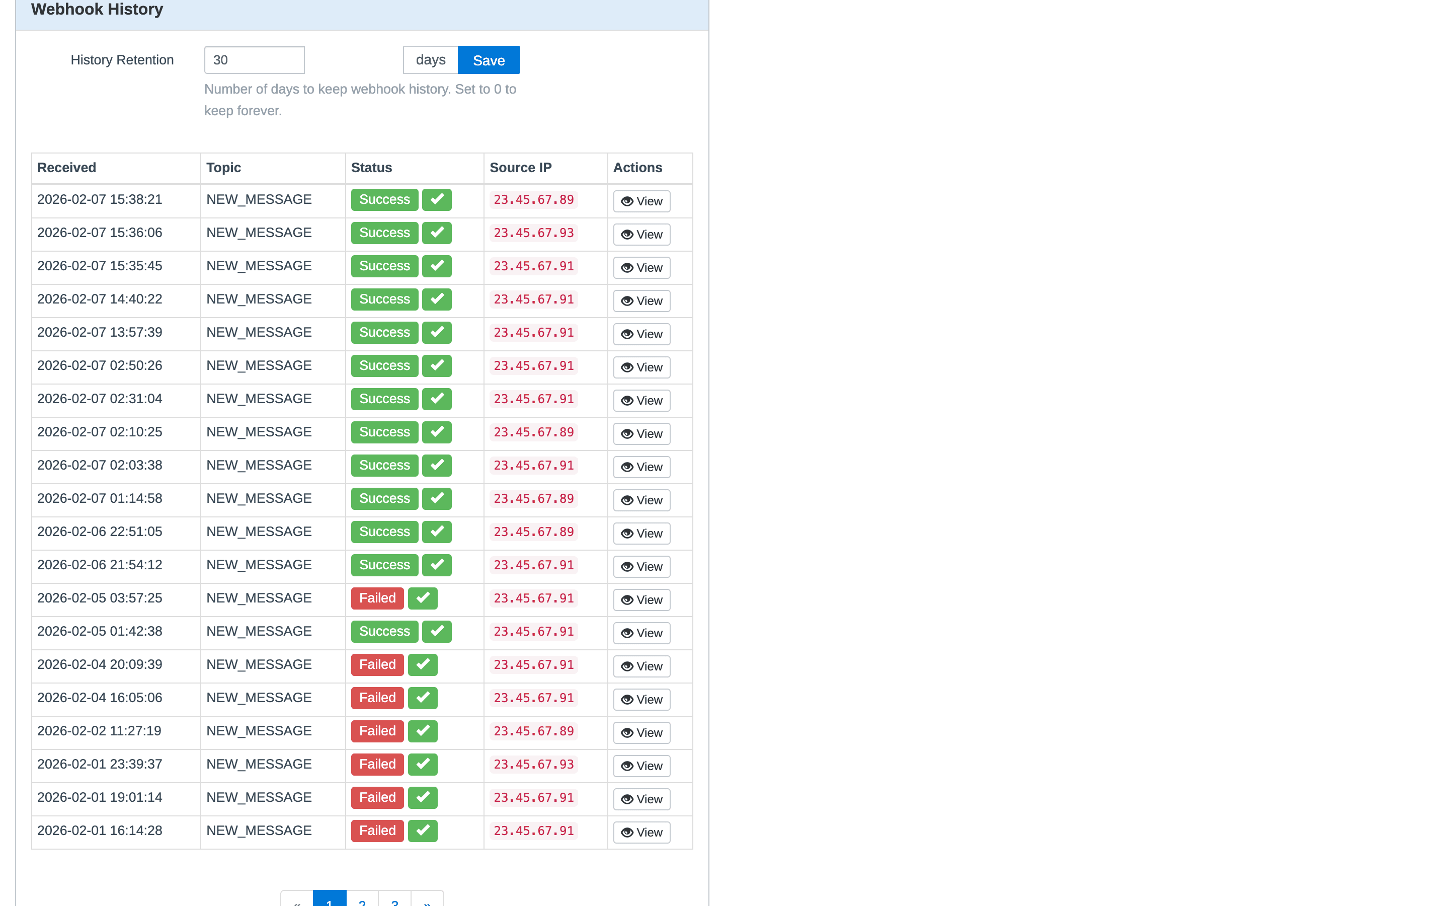Toggle the green check next to Success for 02:10:25
Image resolution: width=1449 pixels, height=906 pixels.
[437, 432]
